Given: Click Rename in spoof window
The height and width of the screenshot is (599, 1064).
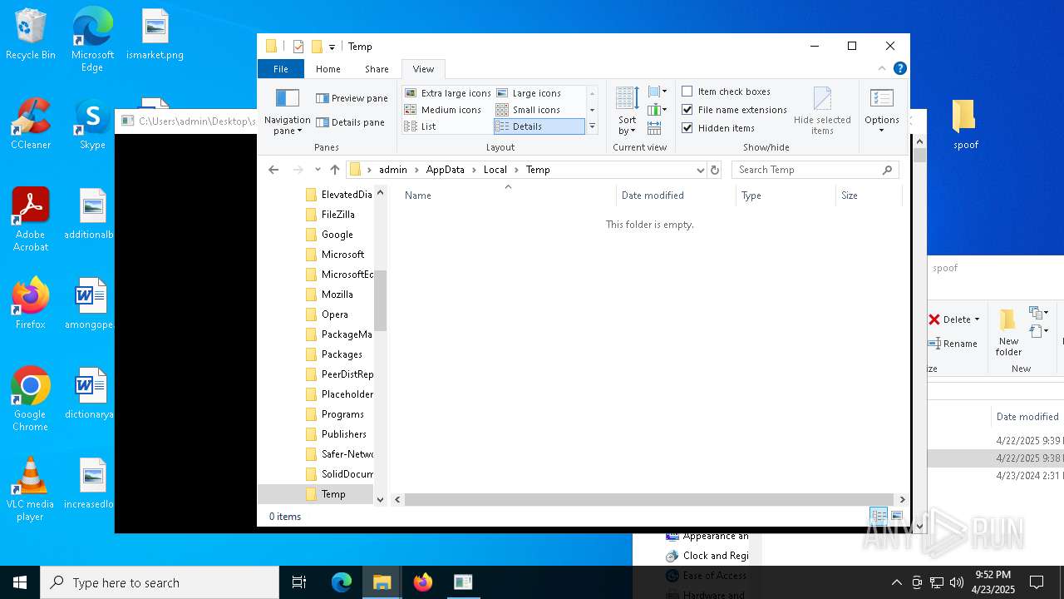Looking at the screenshot, I should pos(953,344).
